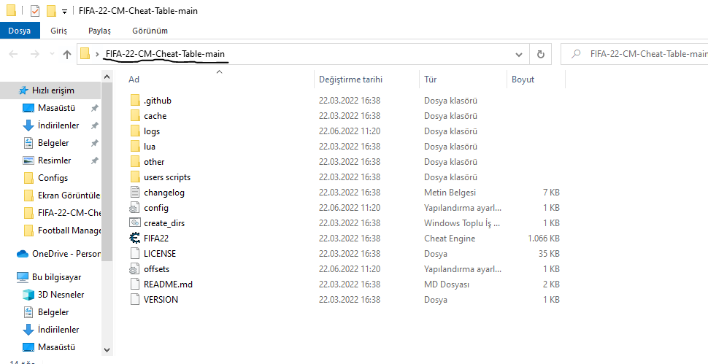The height and width of the screenshot is (364, 708).
Task: Click the search box for this folder
Action: 634,55
